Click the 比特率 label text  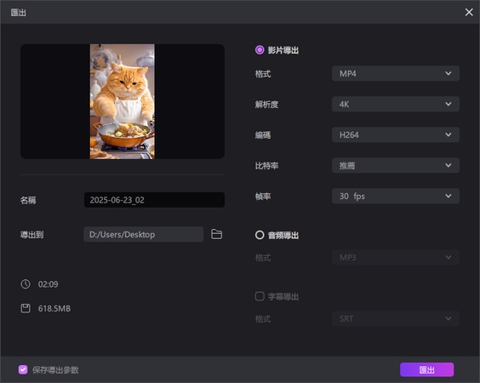[266, 166]
